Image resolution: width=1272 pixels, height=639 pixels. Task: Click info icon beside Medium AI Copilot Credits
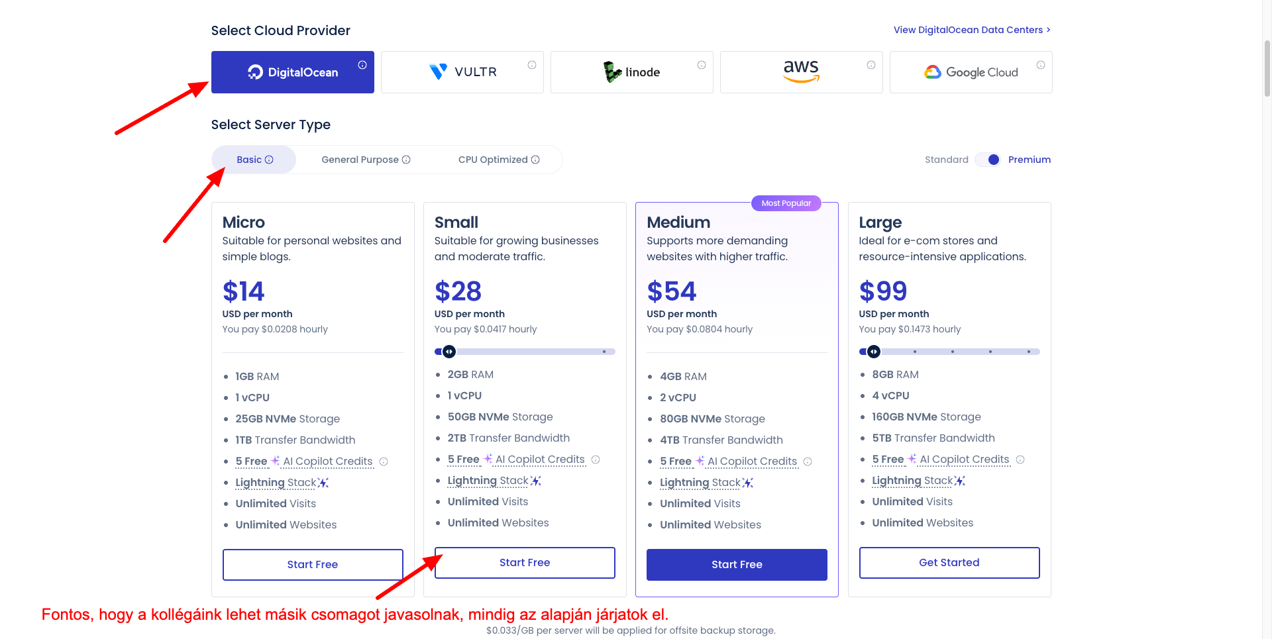808,462
